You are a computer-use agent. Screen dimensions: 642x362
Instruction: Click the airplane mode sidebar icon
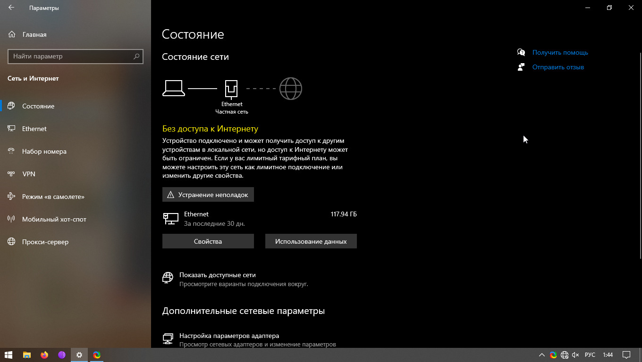click(x=11, y=197)
